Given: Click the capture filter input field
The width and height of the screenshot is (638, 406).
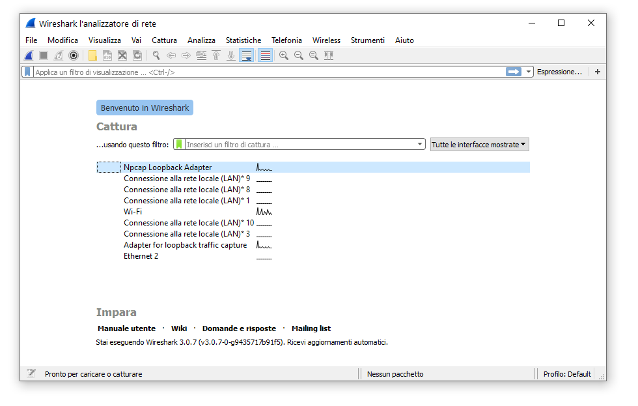Looking at the screenshot, I should (x=299, y=144).
